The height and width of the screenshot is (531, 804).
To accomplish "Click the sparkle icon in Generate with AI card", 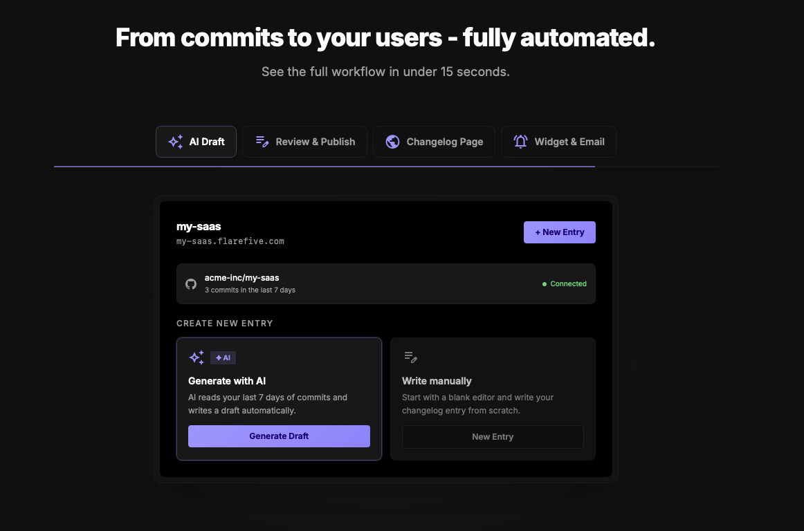I will 197,357.
